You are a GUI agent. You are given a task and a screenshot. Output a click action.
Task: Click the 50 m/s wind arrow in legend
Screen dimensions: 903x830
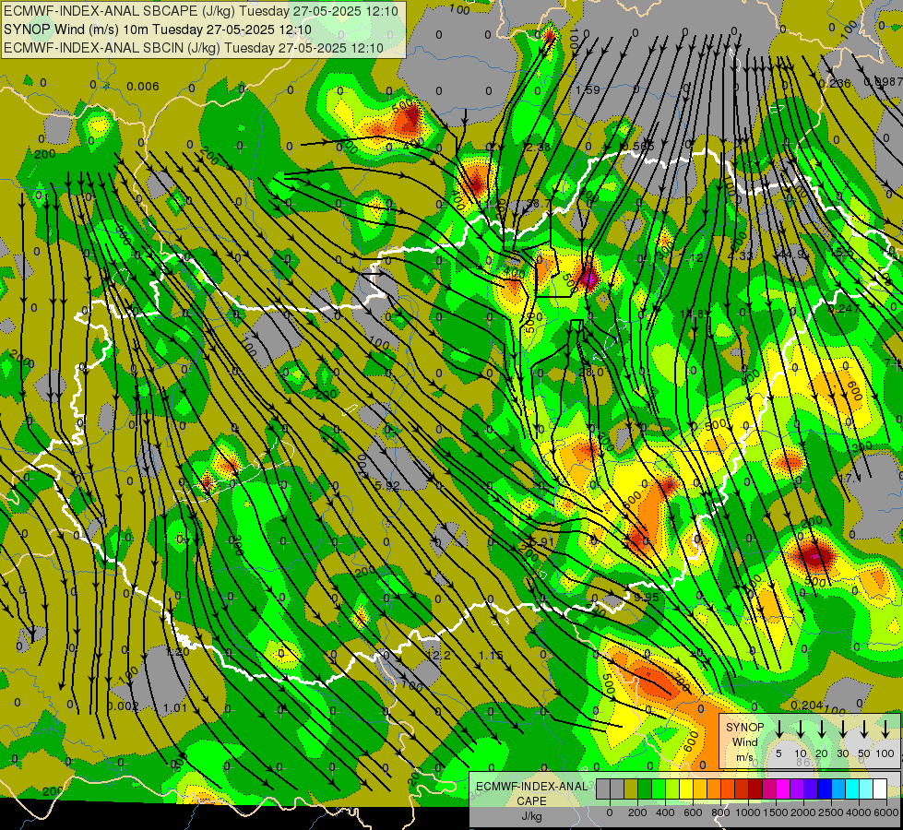(864, 729)
